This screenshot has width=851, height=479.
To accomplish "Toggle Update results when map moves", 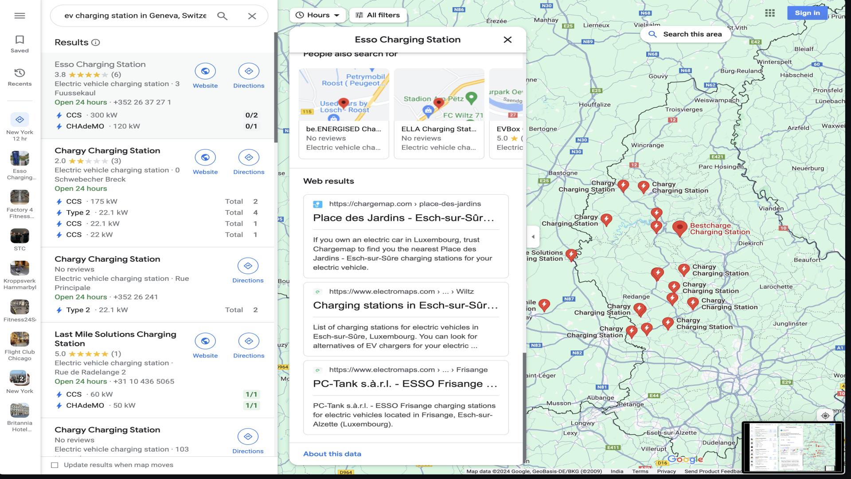I will pyautogui.click(x=55, y=465).
